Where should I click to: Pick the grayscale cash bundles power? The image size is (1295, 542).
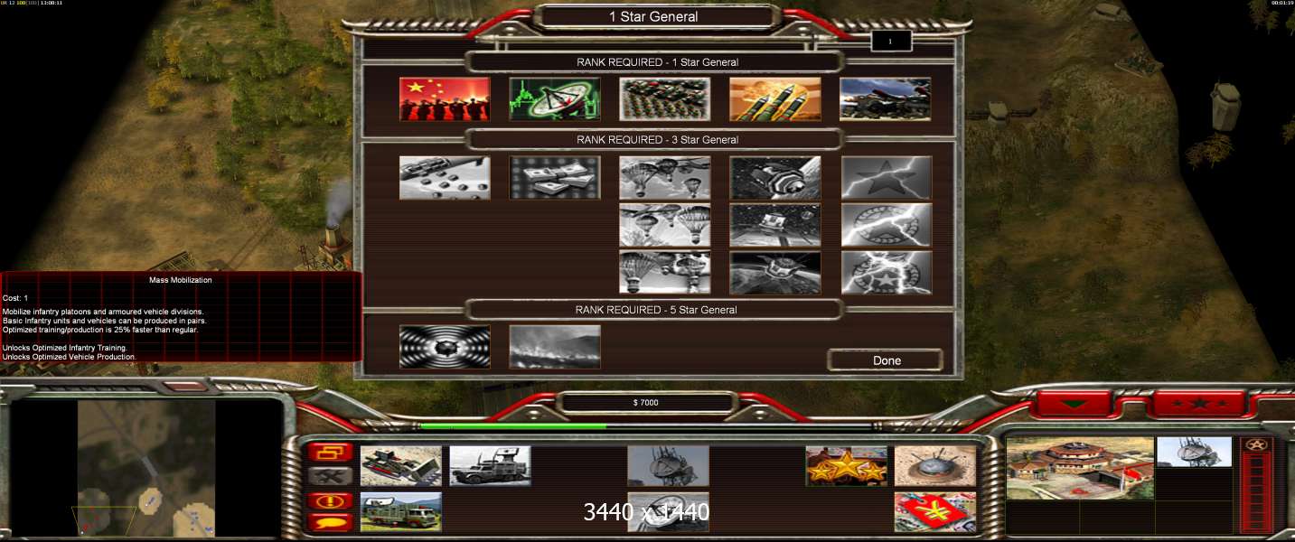(555, 178)
